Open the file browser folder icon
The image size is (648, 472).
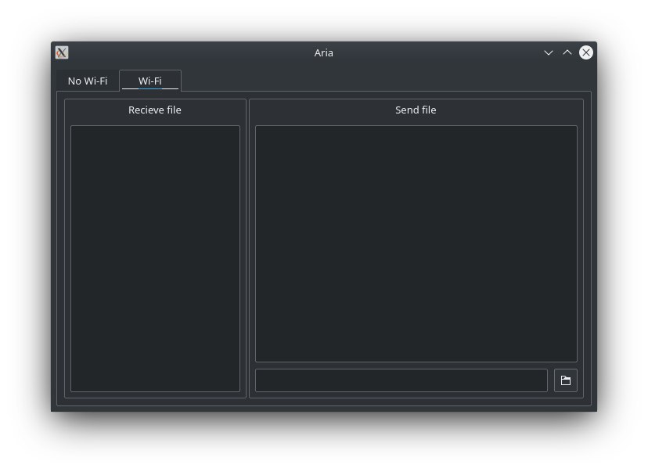(x=565, y=380)
